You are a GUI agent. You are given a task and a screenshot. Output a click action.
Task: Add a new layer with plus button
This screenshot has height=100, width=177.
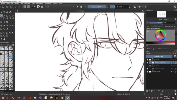[x=147, y=91]
